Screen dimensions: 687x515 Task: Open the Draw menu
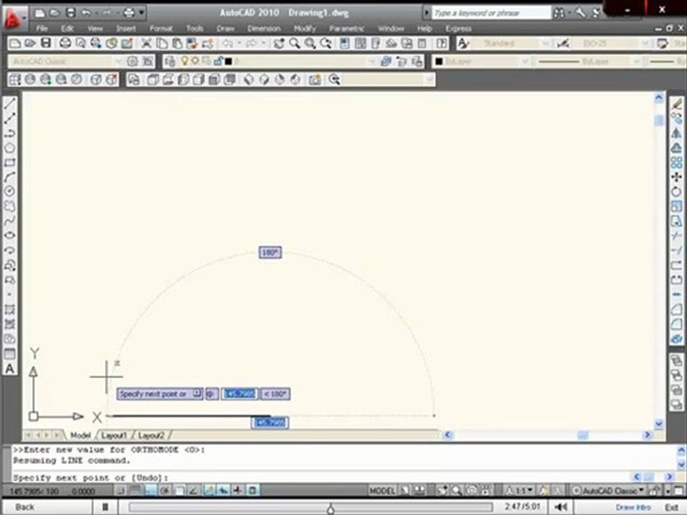pos(225,29)
